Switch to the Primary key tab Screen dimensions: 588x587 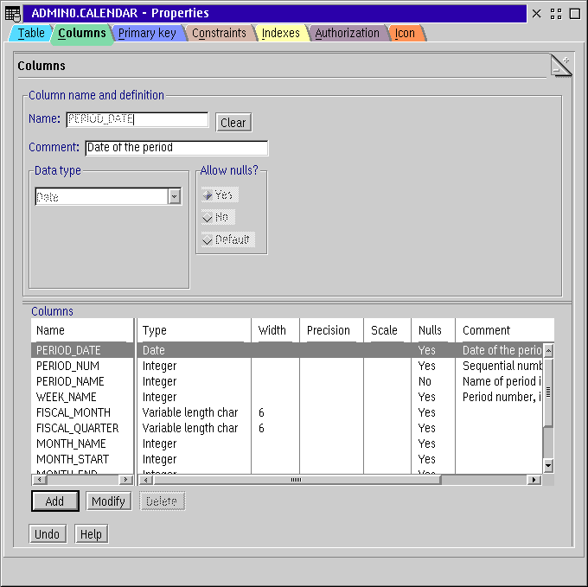coord(147,34)
